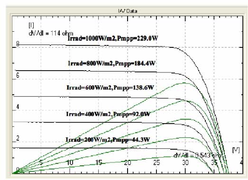Click the 10 tick on voltage axis
This screenshot has width=248, height=180.
click(x=70, y=162)
